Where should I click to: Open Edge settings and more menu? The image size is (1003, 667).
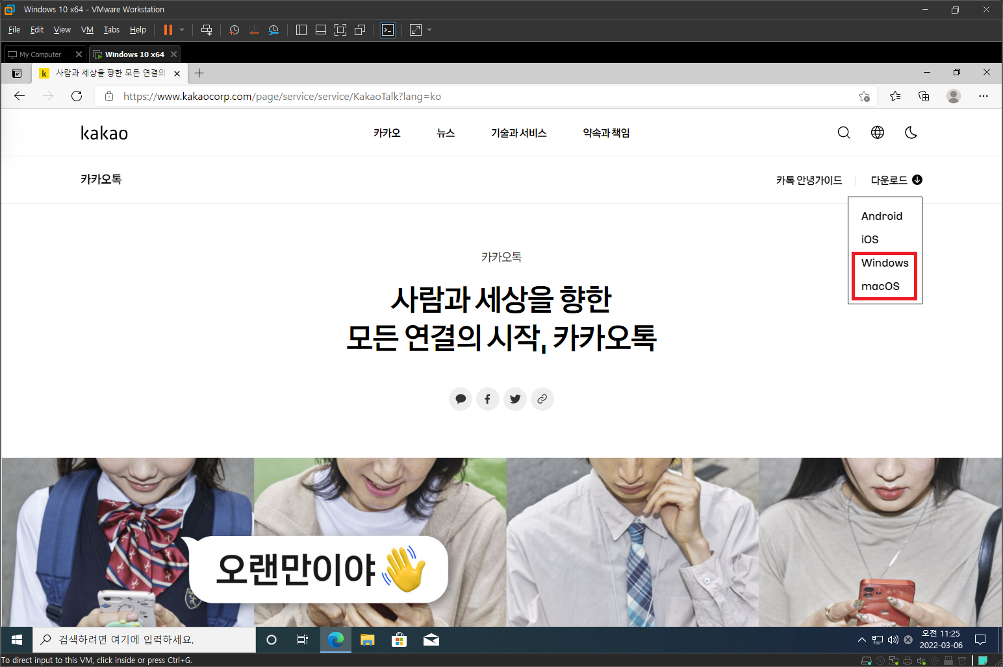pyautogui.click(x=984, y=96)
